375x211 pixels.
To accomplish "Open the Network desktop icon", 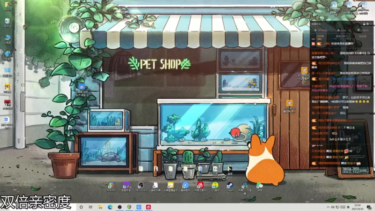I will click(7, 56).
